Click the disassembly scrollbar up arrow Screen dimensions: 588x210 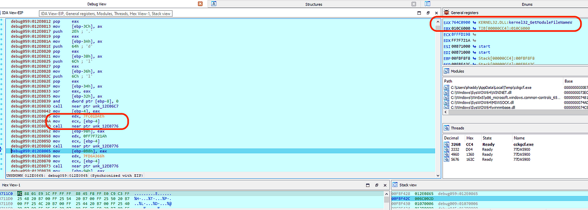pyautogui.click(x=438, y=21)
